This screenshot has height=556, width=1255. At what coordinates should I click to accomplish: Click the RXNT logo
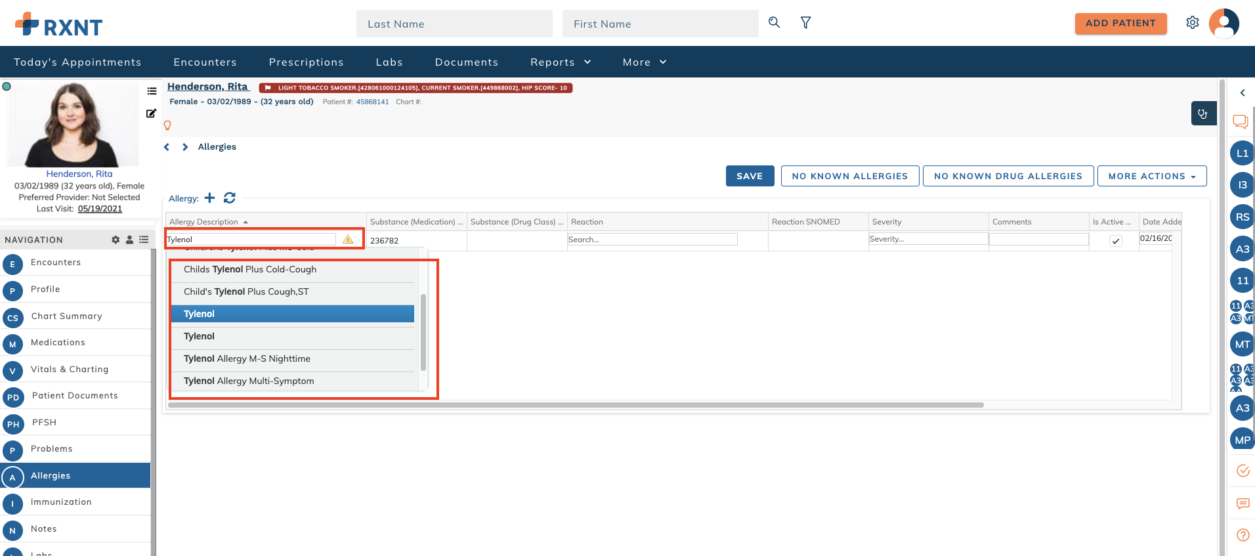[x=59, y=25]
